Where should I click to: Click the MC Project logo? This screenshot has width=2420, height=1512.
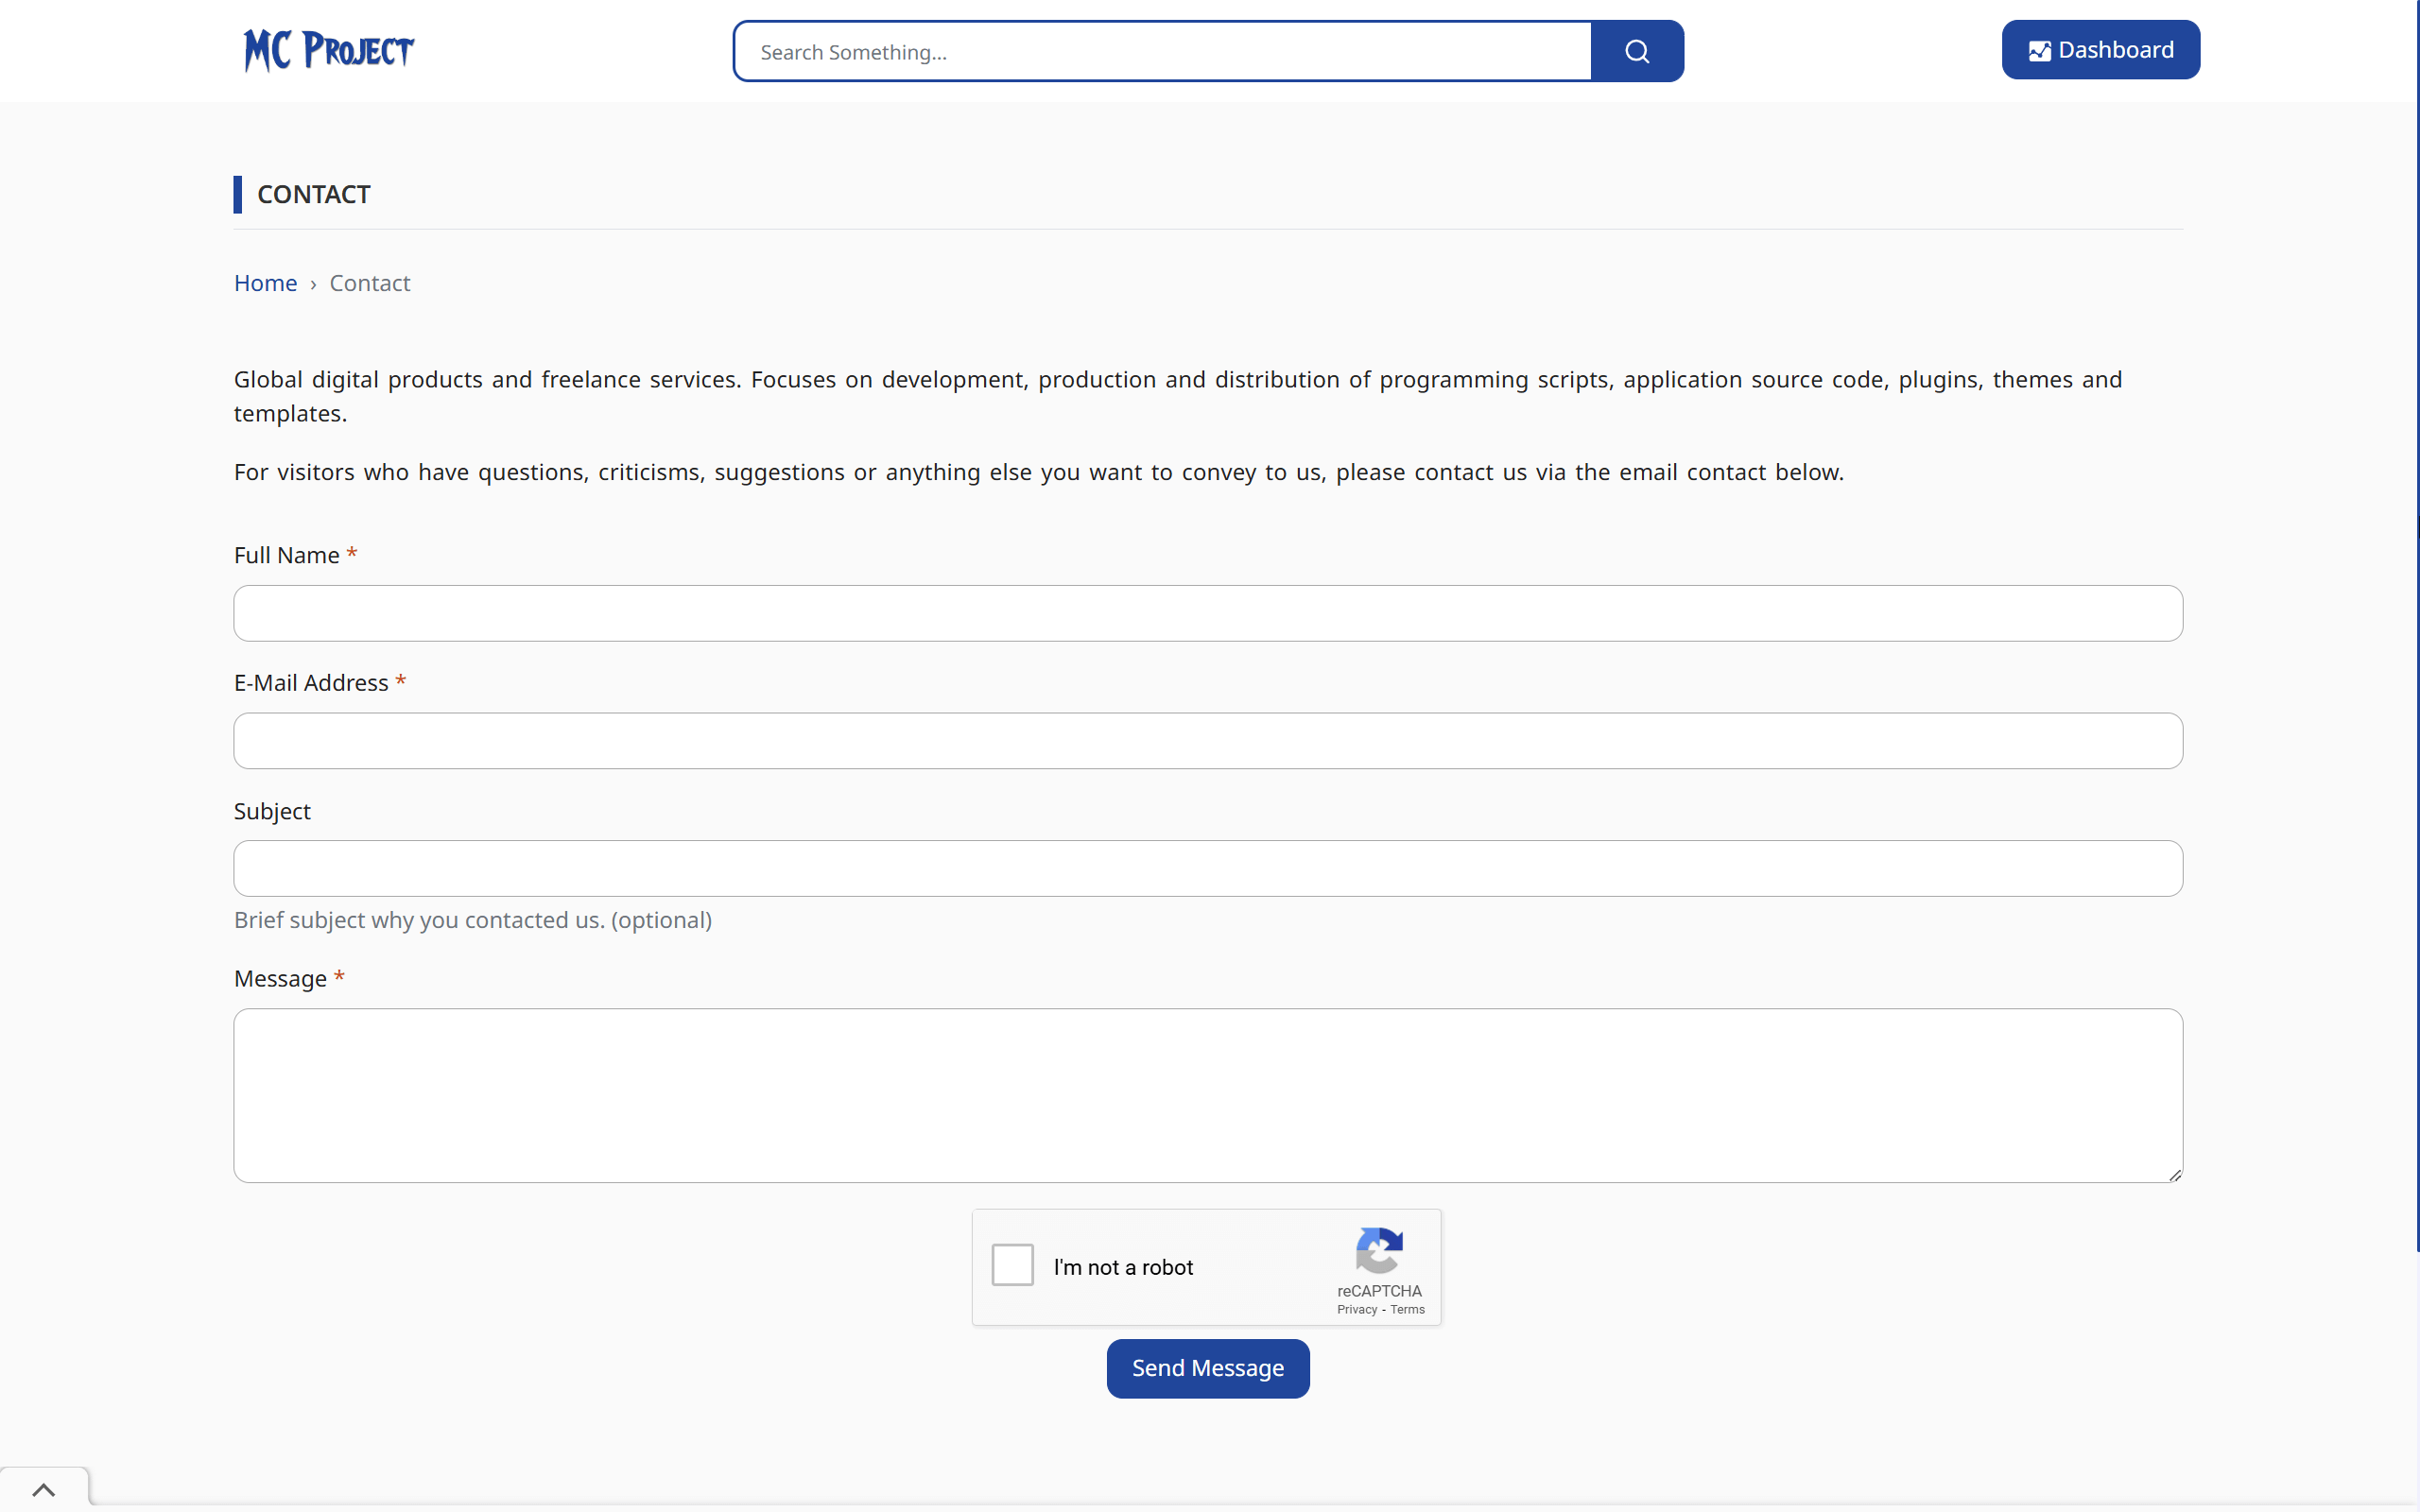tap(328, 51)
